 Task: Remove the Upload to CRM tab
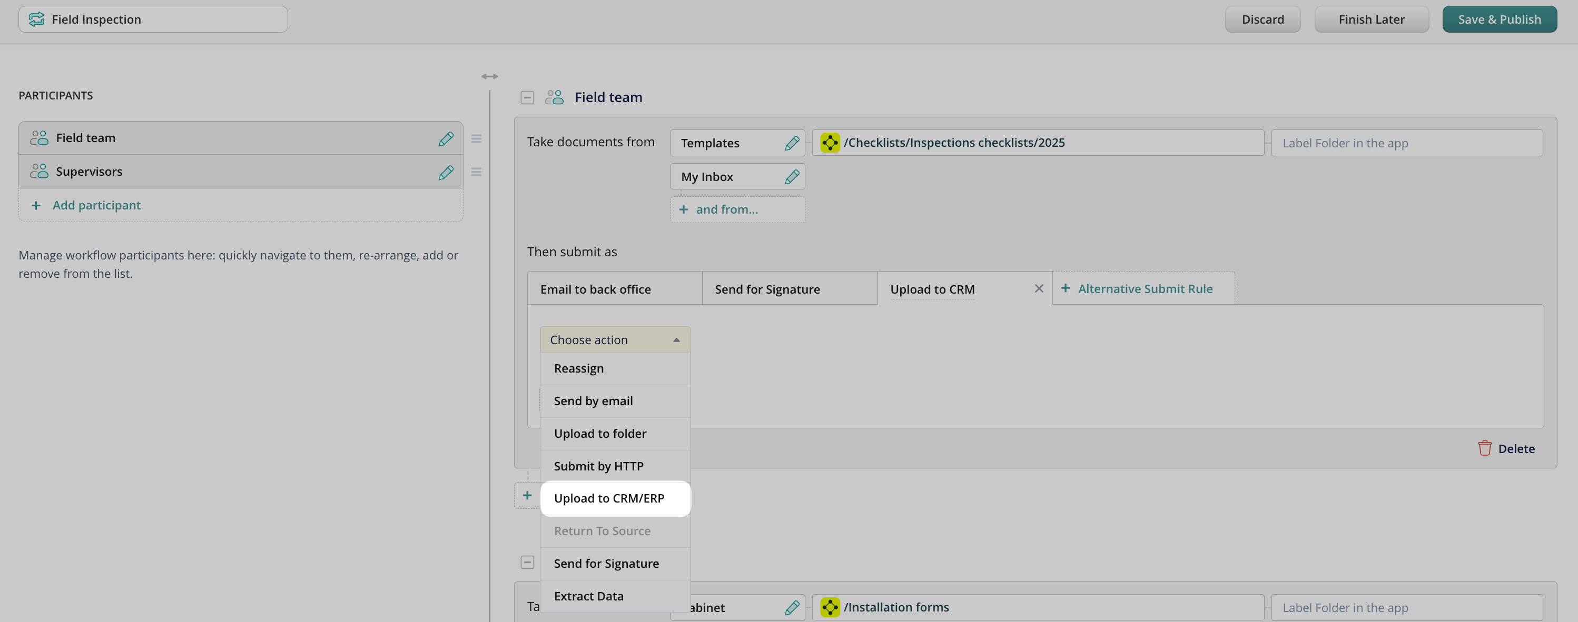pos(1038,288)
